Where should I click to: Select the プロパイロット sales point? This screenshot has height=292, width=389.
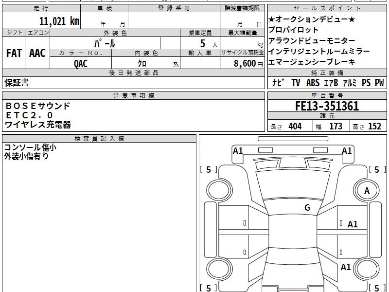[293, 30]
